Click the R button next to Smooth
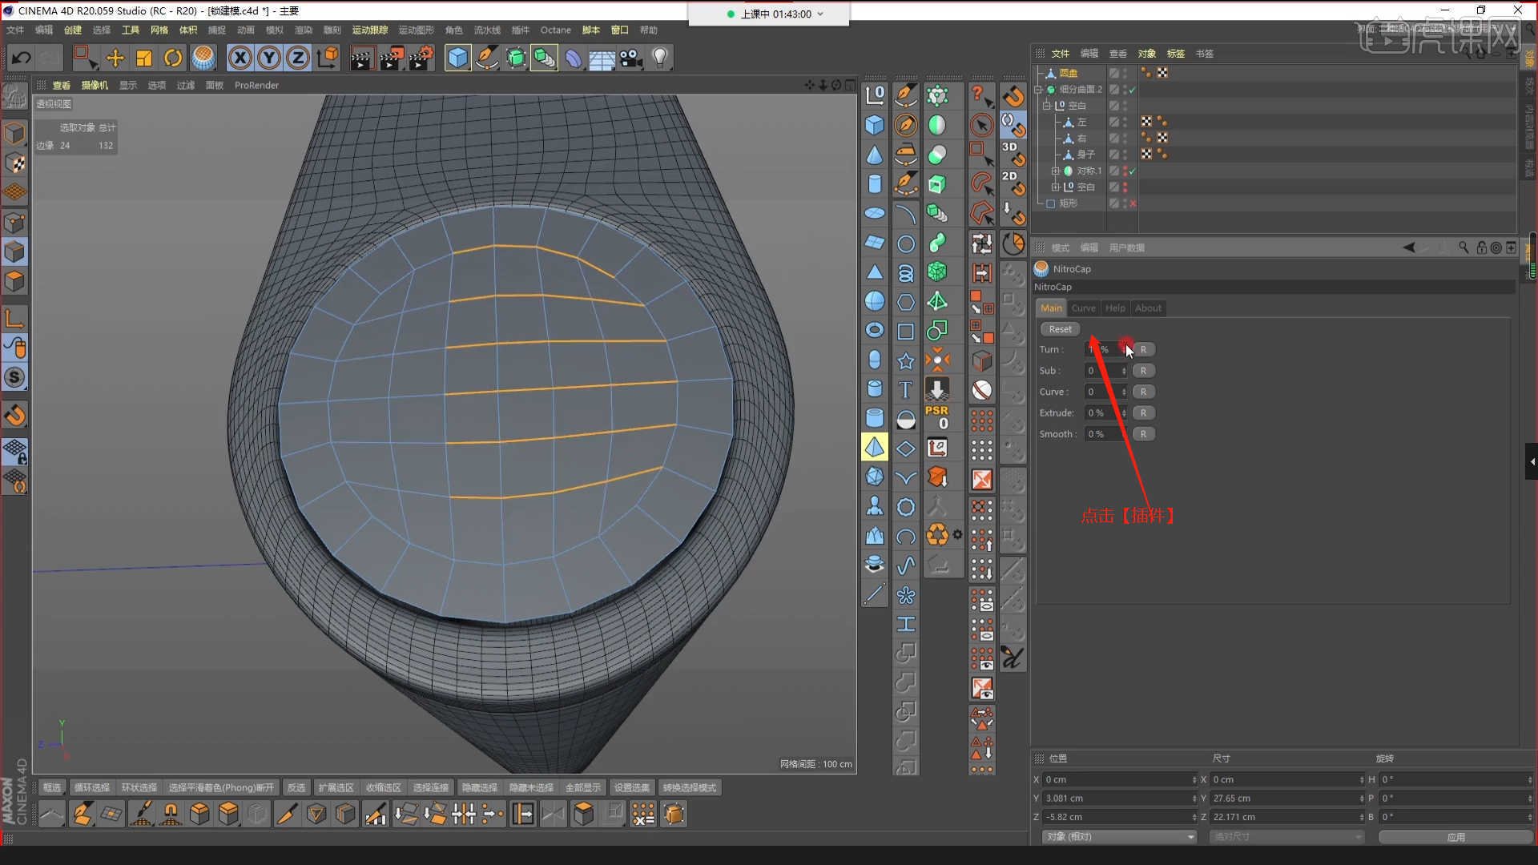 (1143, 434)
